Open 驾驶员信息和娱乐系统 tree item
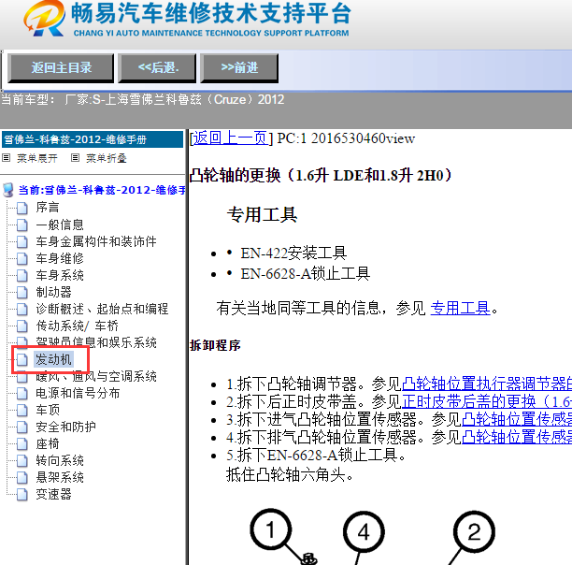The image size is (572, 565). coord(96,342)
